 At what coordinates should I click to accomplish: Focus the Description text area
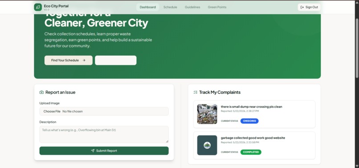pyautogui.click(x=104, y=134)
